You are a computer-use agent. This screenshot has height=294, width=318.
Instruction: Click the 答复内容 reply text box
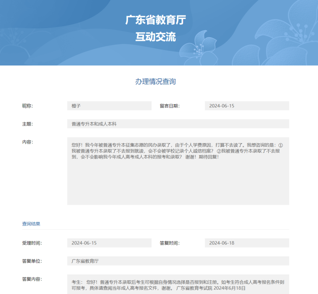click(x=178, y=284)
